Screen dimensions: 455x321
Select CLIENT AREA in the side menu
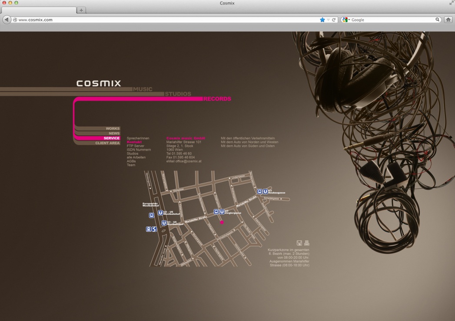pyautogui.click(x=107, y=143)
